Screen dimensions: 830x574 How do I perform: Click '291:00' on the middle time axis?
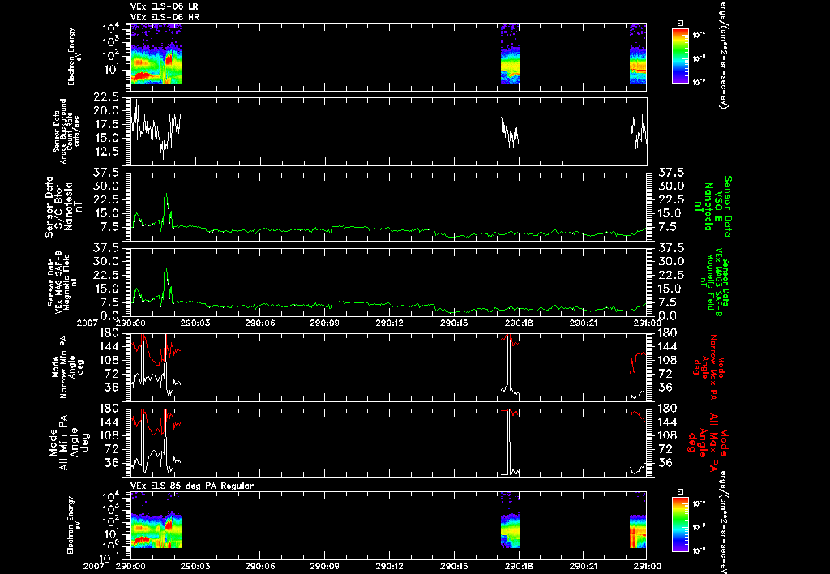coord(647,323)
